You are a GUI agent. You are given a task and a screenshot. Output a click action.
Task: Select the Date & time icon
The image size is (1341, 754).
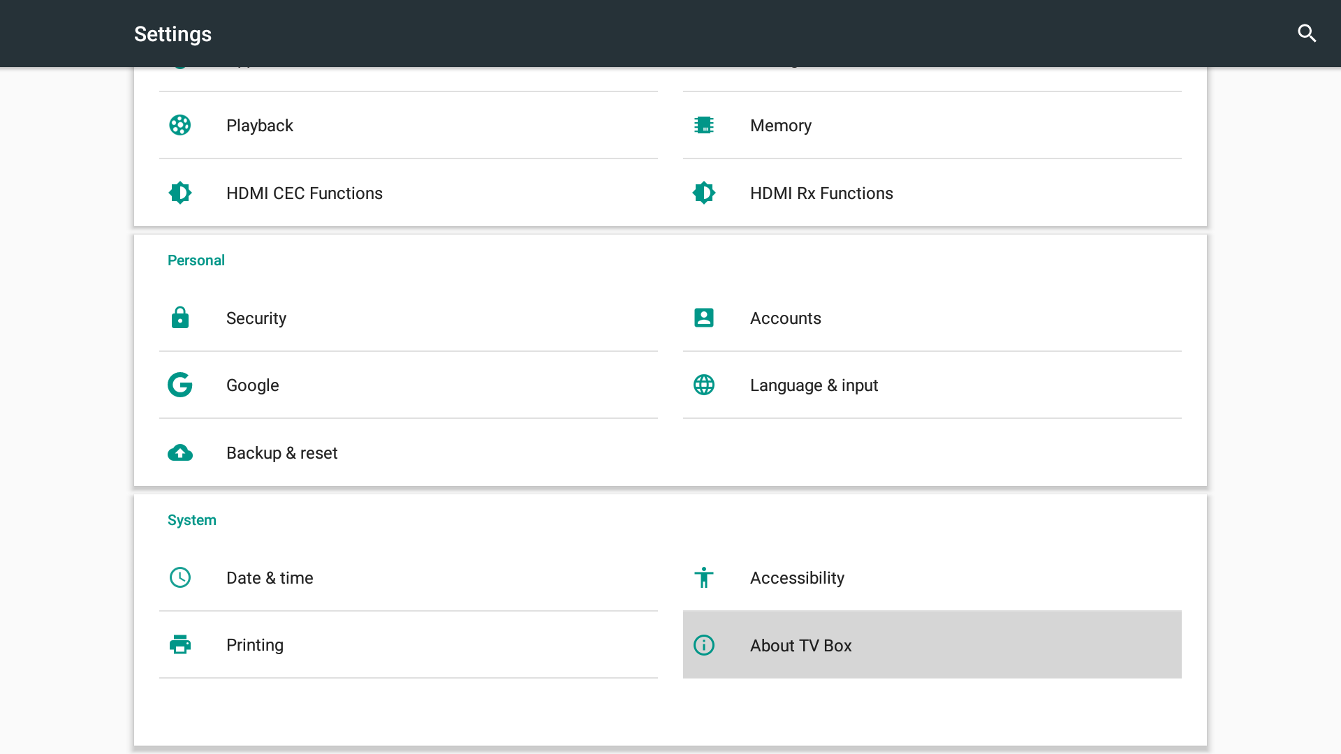pos(179,577)
